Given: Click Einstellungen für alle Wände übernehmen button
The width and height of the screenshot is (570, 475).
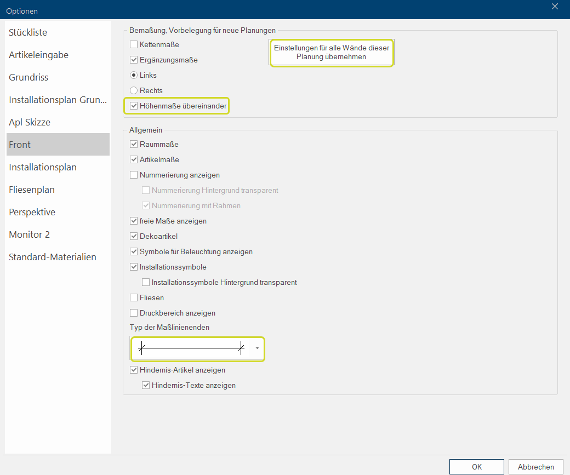Looking at the screenshot, I should tap(332, 53).
